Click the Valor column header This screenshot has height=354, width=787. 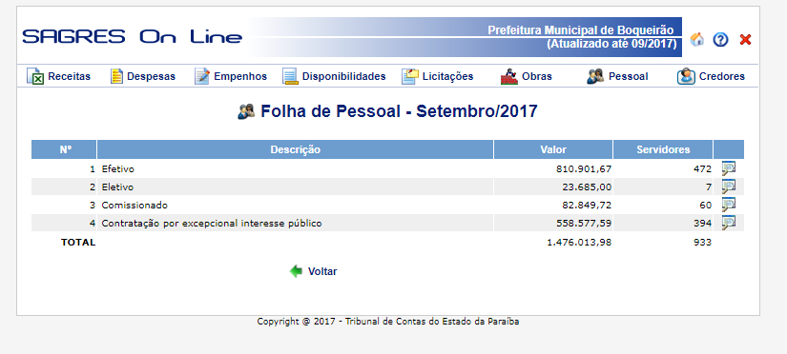553,149
